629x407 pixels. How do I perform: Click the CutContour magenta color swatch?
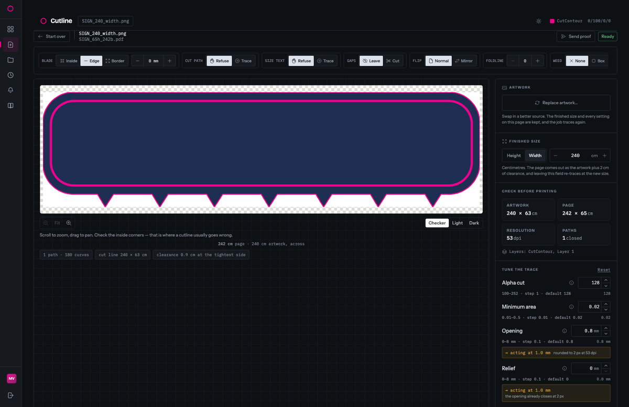pos(552,21)
